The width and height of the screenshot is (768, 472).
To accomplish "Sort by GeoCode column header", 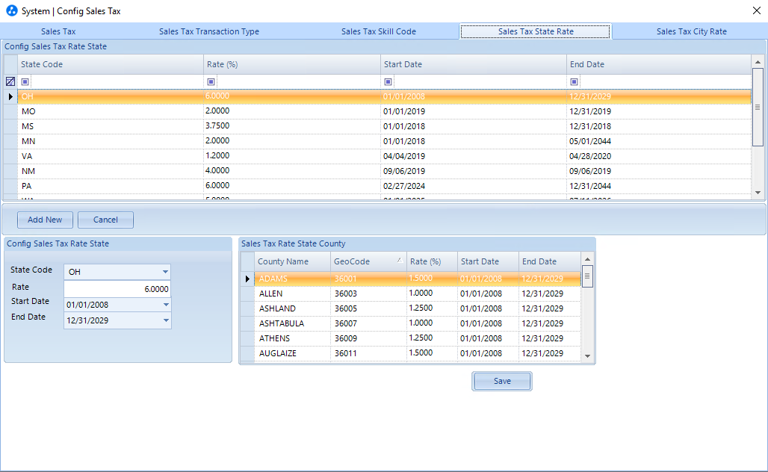I will tap(368, 261).
